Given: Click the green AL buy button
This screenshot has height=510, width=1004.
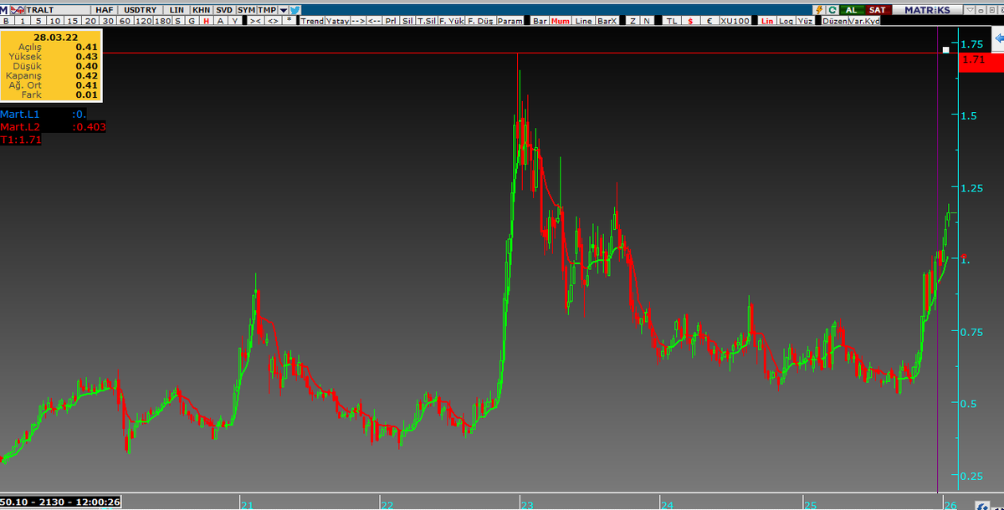Looking at the screenshot, I should (x=851, y=10).
